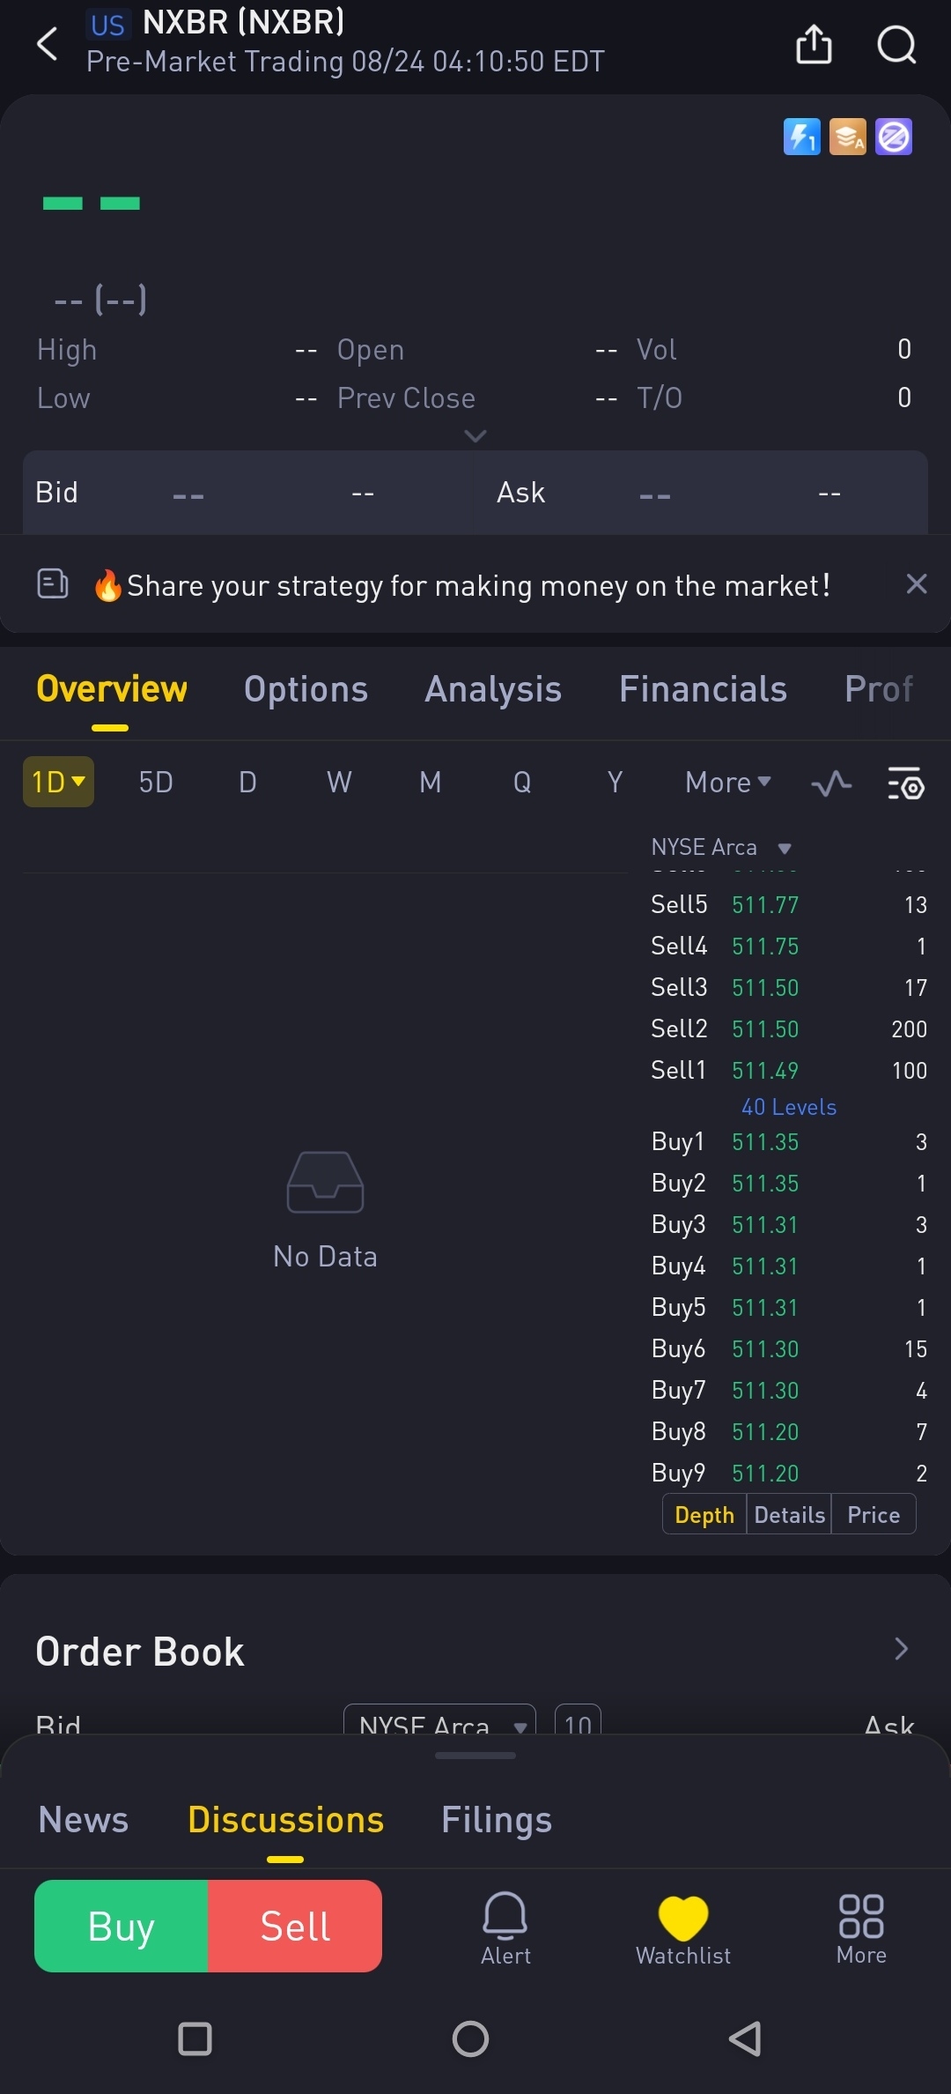Screen dimensions: 951x2094
Task: Switch to the Options tab
Action: (x=306, y=689)
